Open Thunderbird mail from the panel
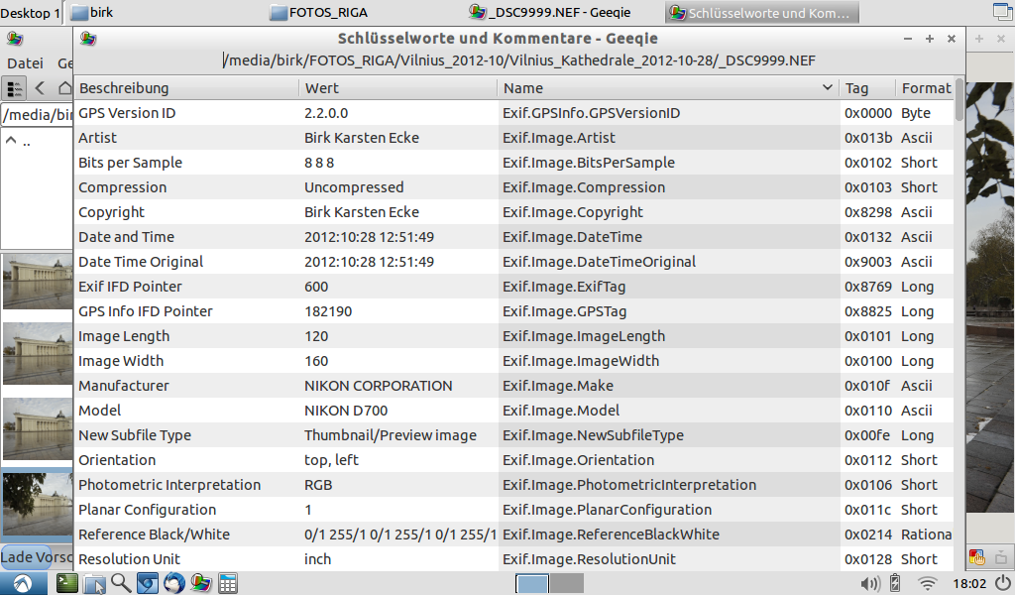Image resolution: width=1015 pixels, height=595 pixels. click(174, 583)
